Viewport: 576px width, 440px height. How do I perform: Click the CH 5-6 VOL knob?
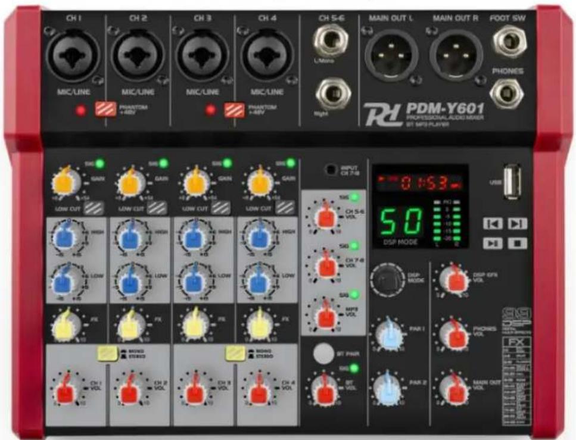[x=325, y=215]
